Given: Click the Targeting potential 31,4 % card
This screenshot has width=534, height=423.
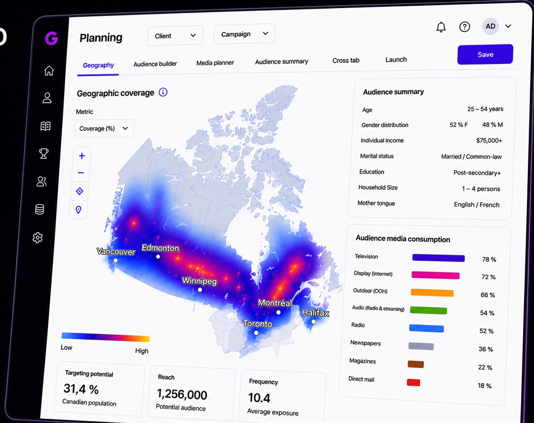Looking at the screenshot, I should coord(98,389).
